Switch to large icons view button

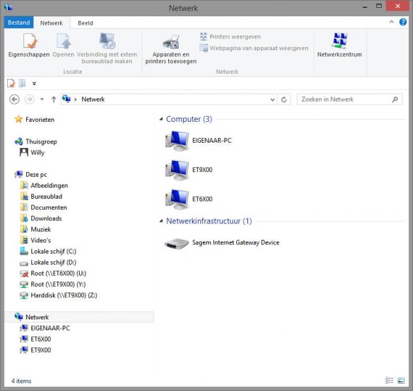click(x=401, y=381)
